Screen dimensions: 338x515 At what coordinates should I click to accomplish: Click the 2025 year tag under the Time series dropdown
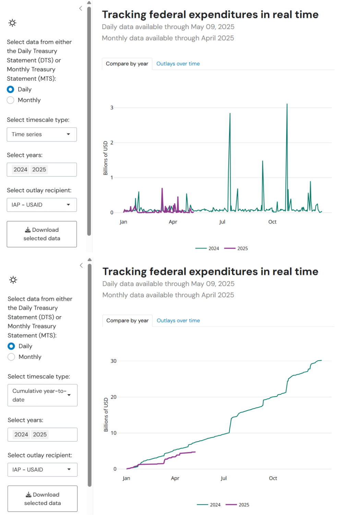[39, 170]
